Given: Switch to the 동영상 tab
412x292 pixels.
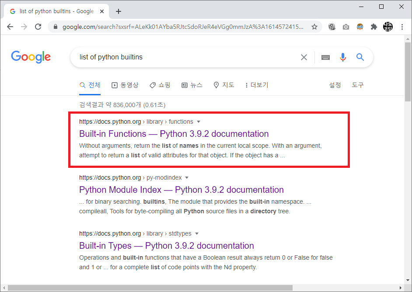Looking at the screenshot, I should click(x=125, y=85).
